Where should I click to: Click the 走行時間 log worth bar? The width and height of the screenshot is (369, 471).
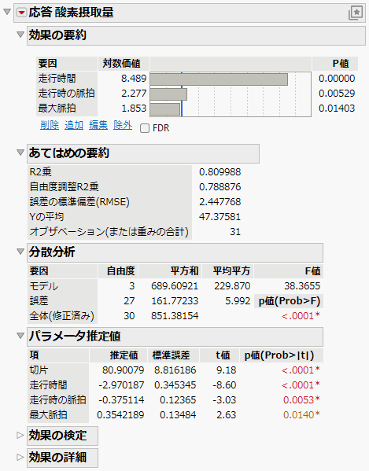coord(219,79)
